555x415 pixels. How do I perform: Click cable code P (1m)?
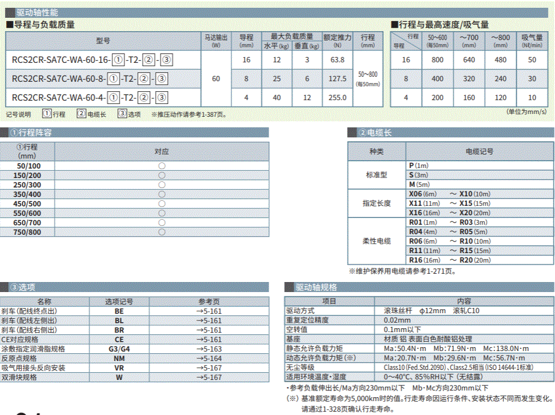(419, 165)
